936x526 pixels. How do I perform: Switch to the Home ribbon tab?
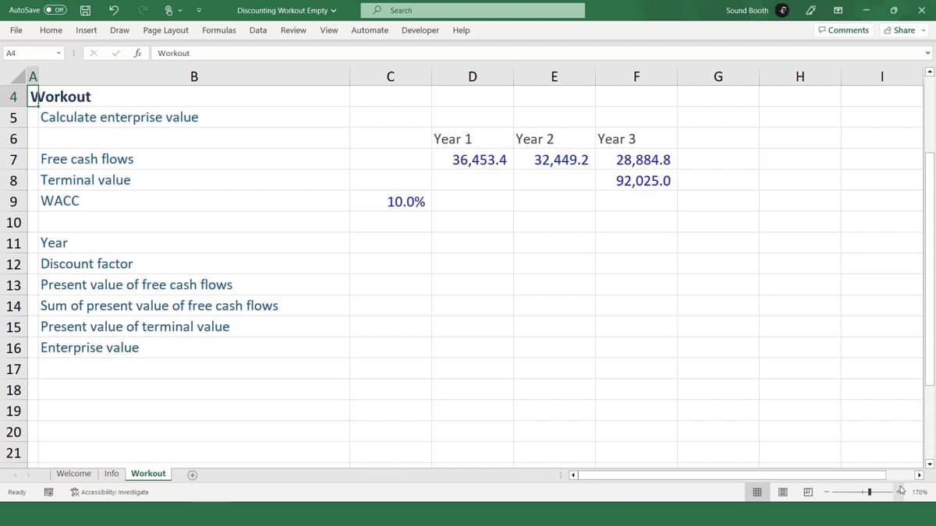tap(51, 30)
